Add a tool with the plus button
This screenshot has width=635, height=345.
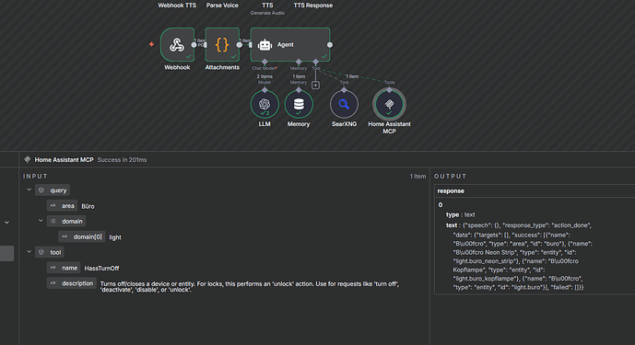(315, 85)
